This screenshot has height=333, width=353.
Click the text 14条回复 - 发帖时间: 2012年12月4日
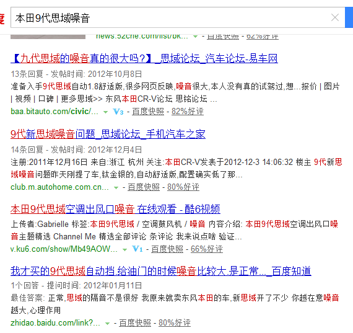(76, 149)
